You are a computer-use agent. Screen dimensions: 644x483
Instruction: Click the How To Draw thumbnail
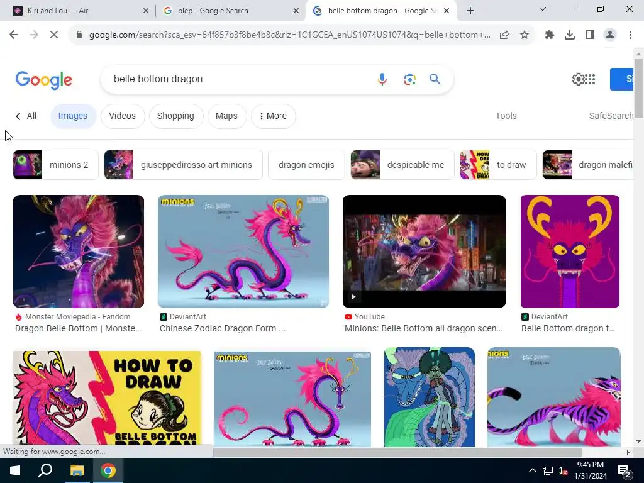click(107, 397)
